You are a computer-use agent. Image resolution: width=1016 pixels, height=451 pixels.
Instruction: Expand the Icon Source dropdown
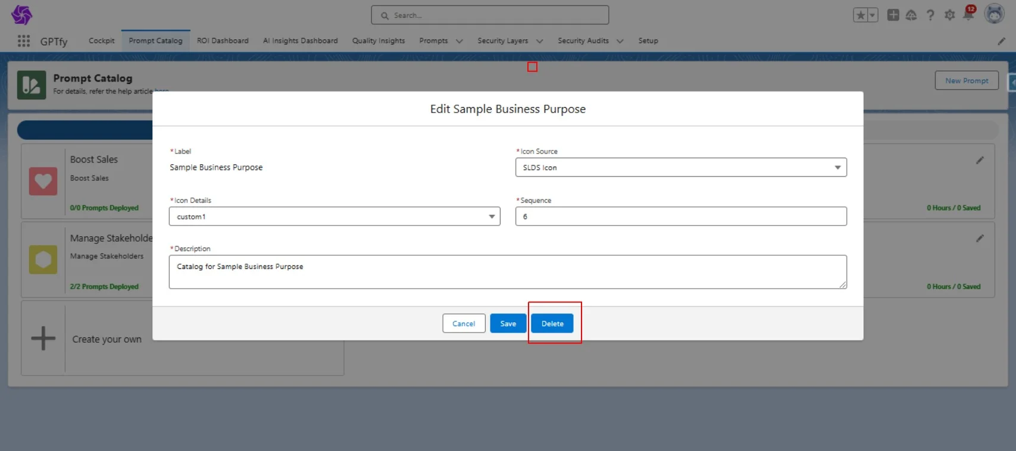click(680, 168)
